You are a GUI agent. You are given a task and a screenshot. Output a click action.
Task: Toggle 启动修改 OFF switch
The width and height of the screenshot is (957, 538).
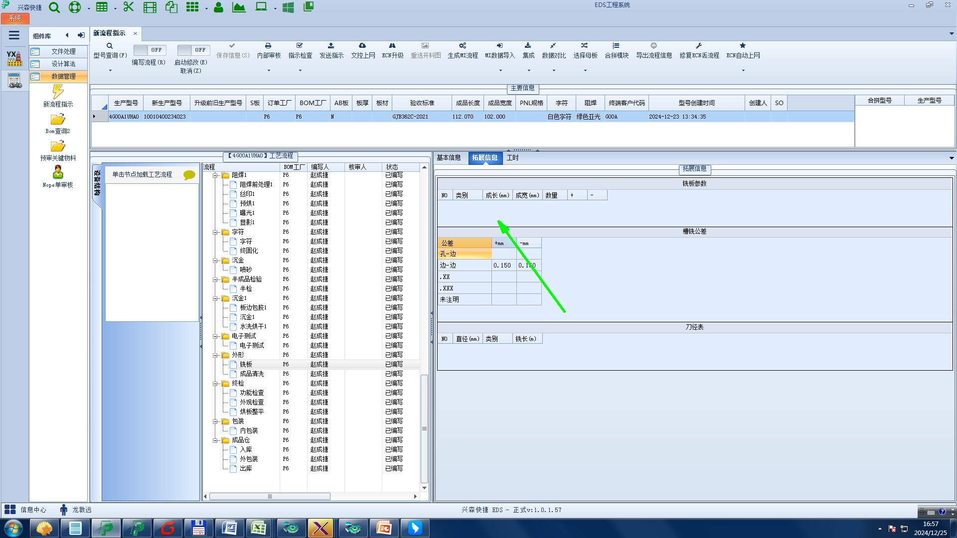pos(193,50)
